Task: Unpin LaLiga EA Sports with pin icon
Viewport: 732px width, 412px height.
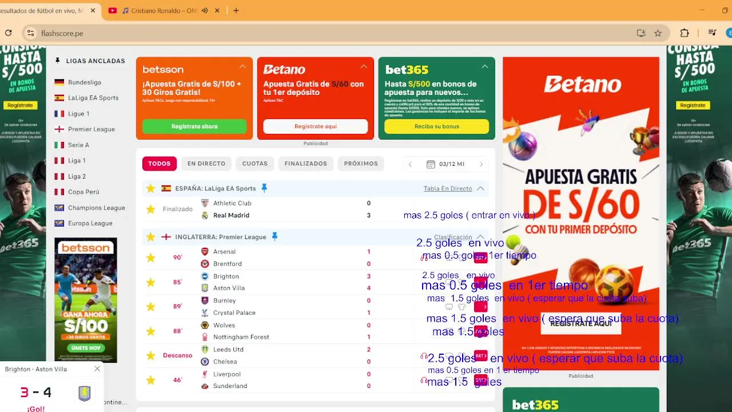Action: [264, 188]
